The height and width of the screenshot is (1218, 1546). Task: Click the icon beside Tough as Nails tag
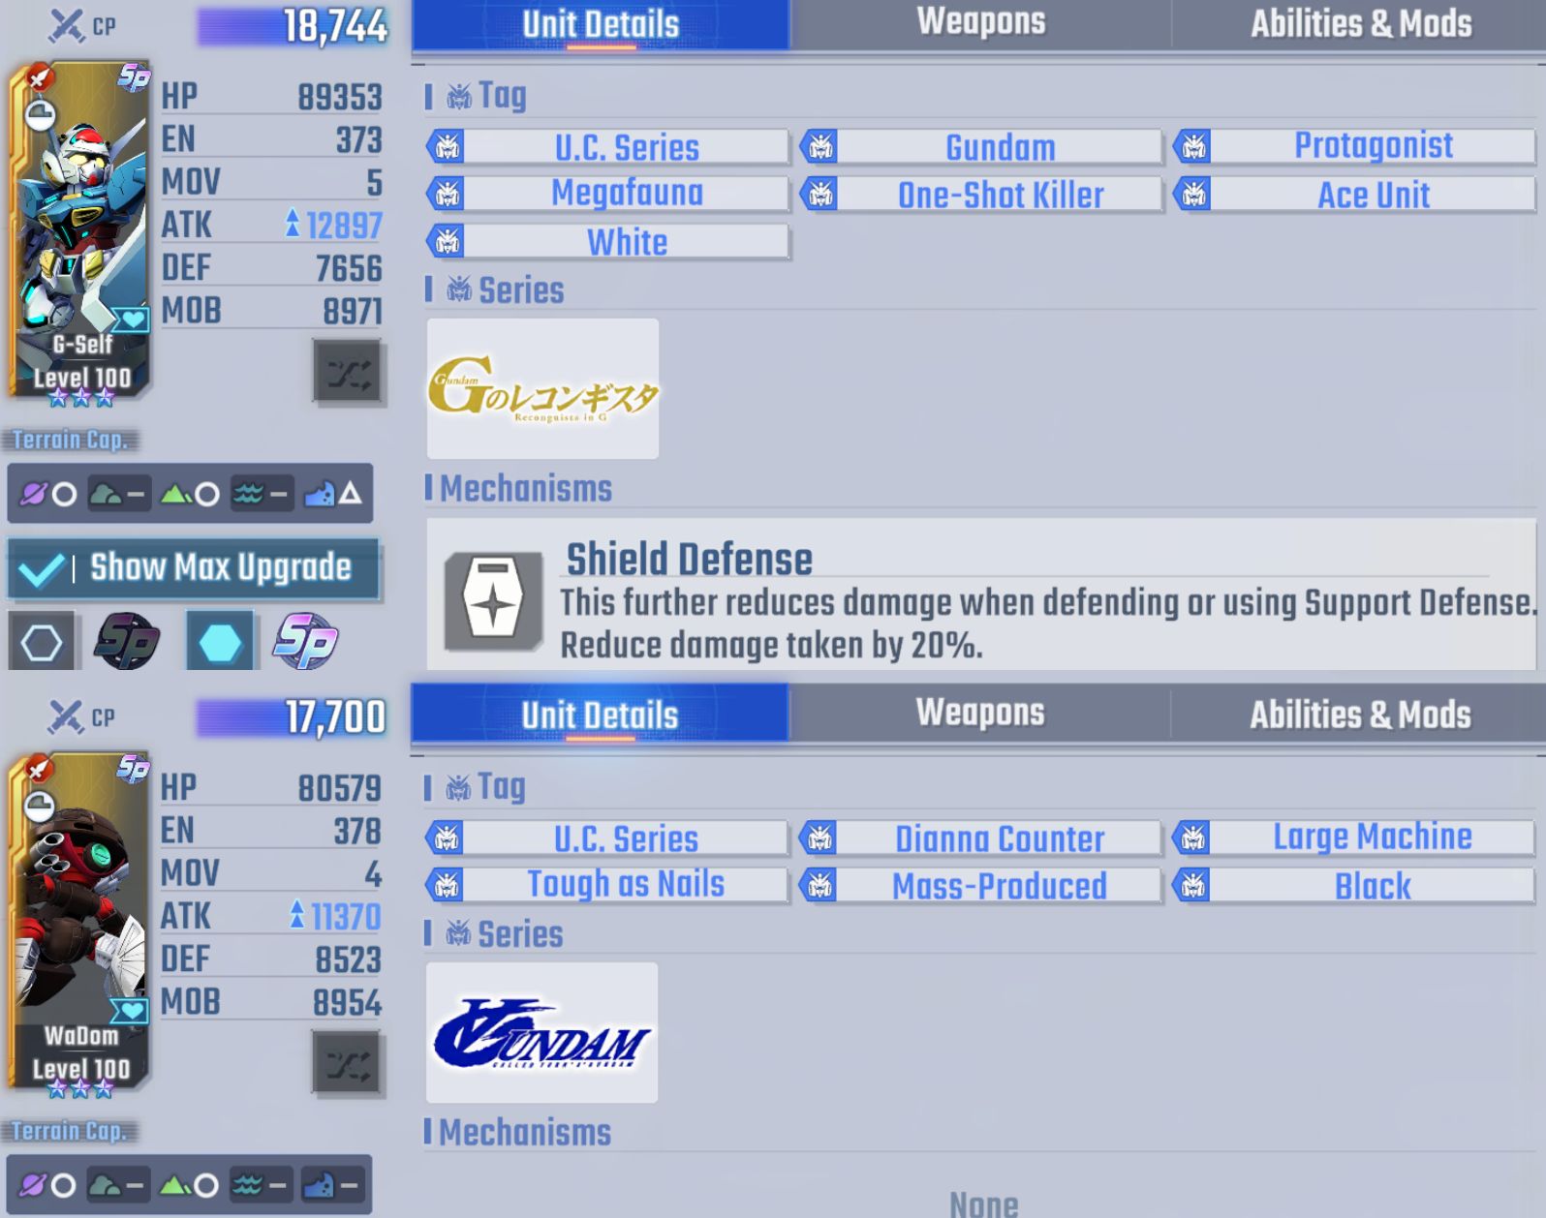click(x=446, y=884)
